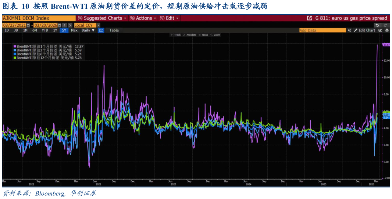Image resolution: width=392 pixels, height=199 pixels.
Task: Click the purple 1个月价差 legend swatch
Action: 15,46
